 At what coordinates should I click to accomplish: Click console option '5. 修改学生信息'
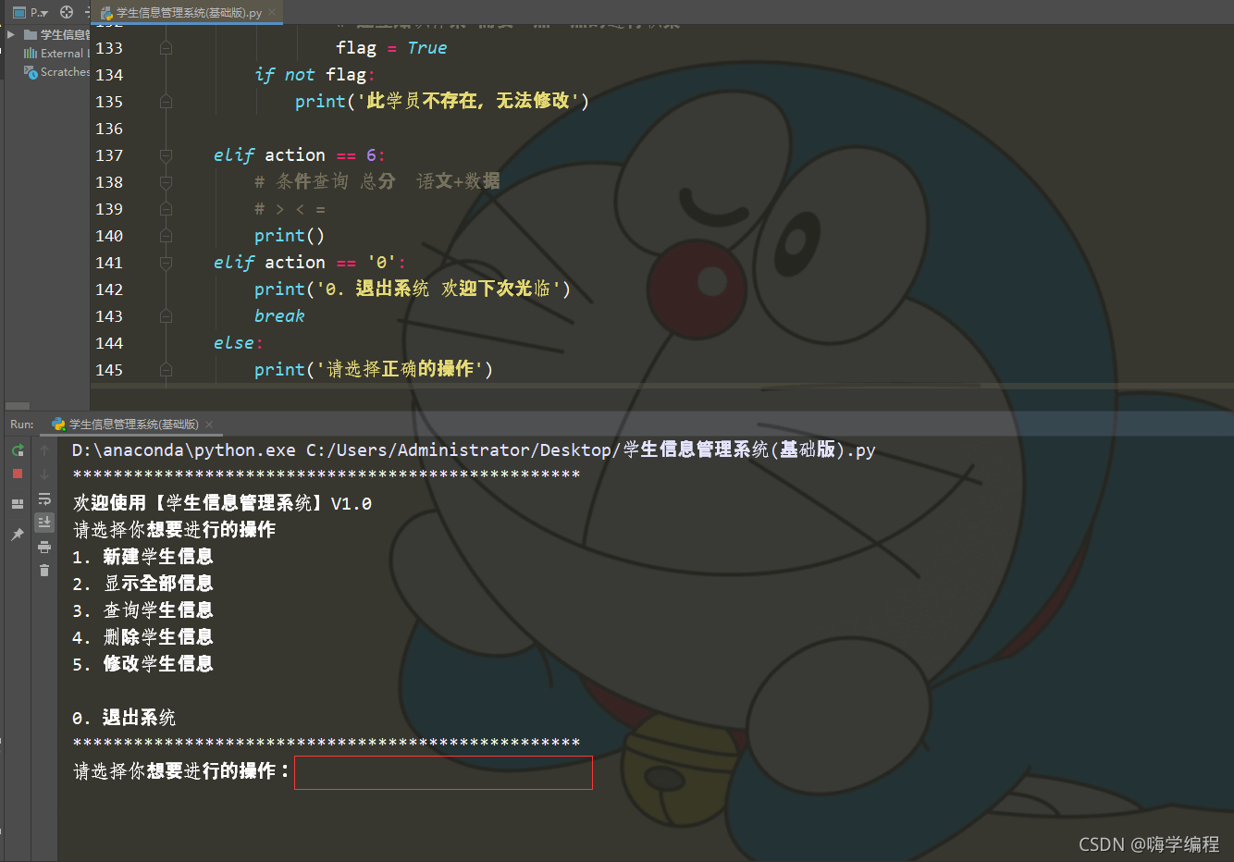[x=142, y=664]
